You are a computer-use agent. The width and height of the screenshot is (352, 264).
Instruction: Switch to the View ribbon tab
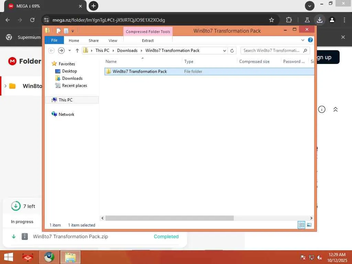pyautogui.click(x=113, y=41)
